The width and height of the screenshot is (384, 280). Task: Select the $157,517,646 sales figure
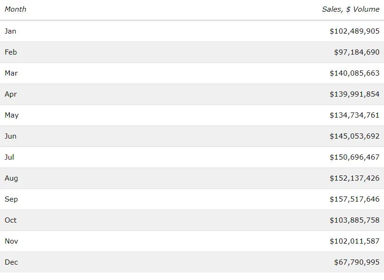click(x=354, y=199)
